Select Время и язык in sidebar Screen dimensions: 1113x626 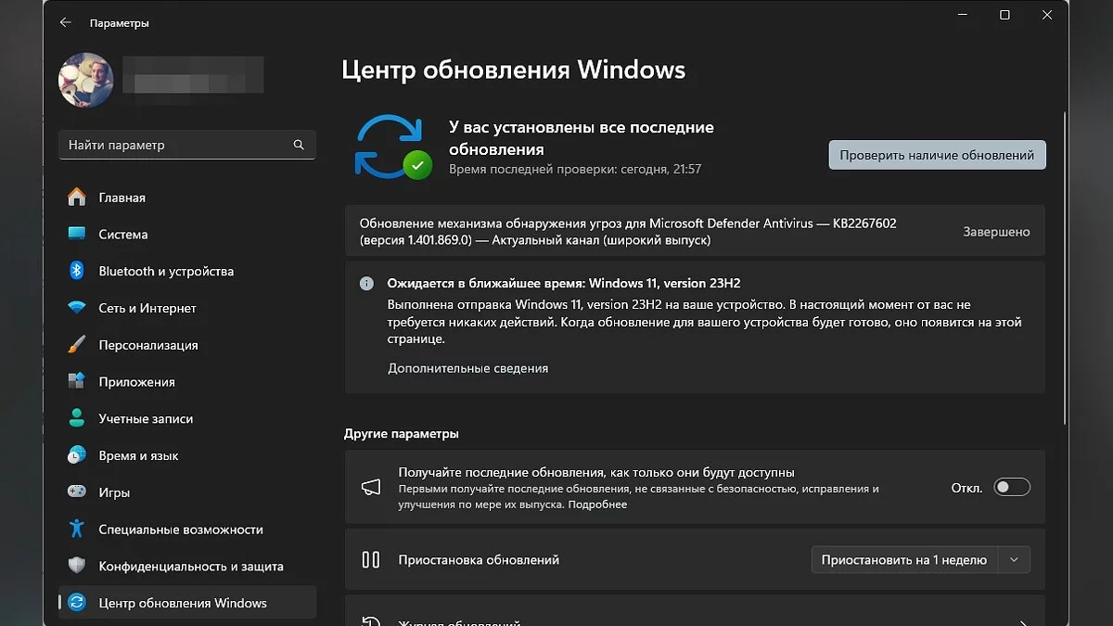(x=138, y=455)
